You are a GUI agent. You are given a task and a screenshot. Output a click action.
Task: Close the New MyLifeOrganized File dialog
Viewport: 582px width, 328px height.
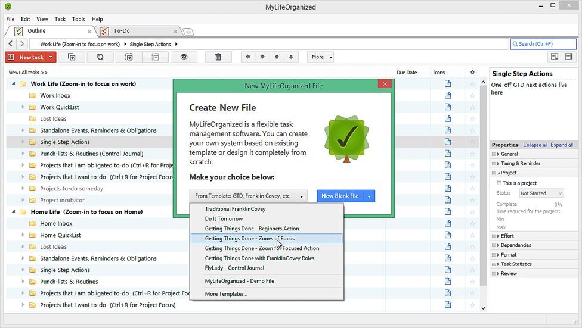(x=385, y=84)
